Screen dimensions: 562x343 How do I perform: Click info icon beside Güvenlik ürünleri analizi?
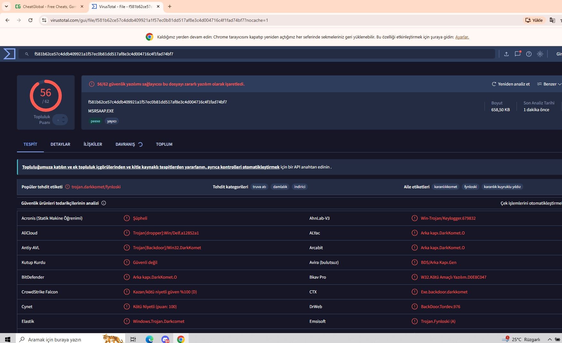coord(104,203)
